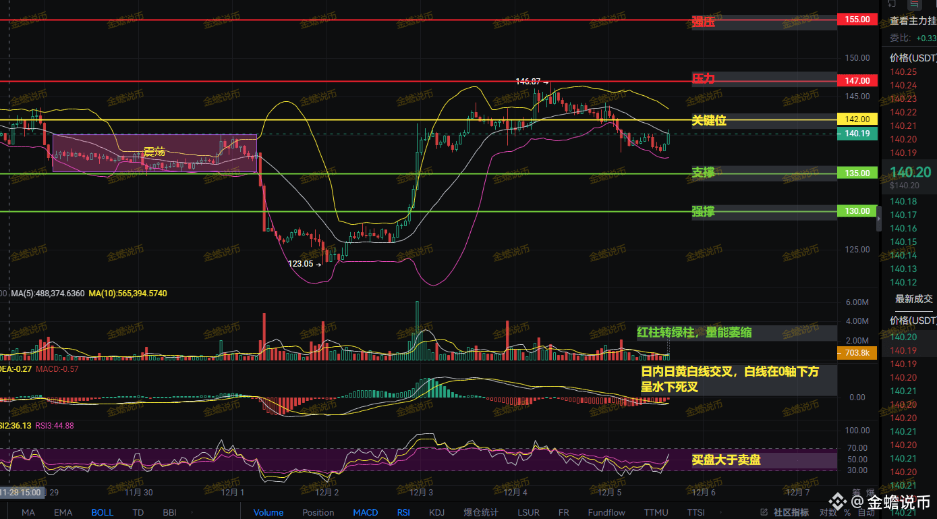Disable the MACD sub-chart
This screenshot has width=937, height=519.
[366, 512]
